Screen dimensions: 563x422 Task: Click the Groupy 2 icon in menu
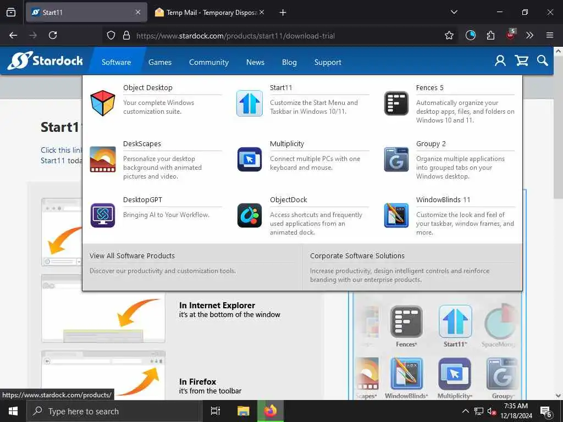tap(396, 159)
